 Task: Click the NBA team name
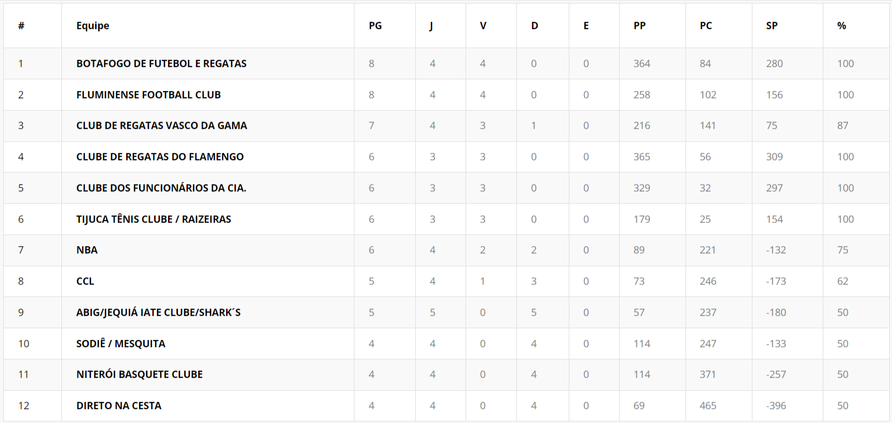(87, 250)
